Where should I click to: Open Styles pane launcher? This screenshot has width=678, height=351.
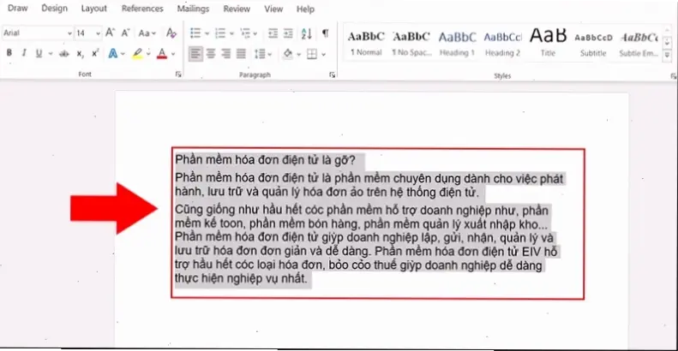673,76
